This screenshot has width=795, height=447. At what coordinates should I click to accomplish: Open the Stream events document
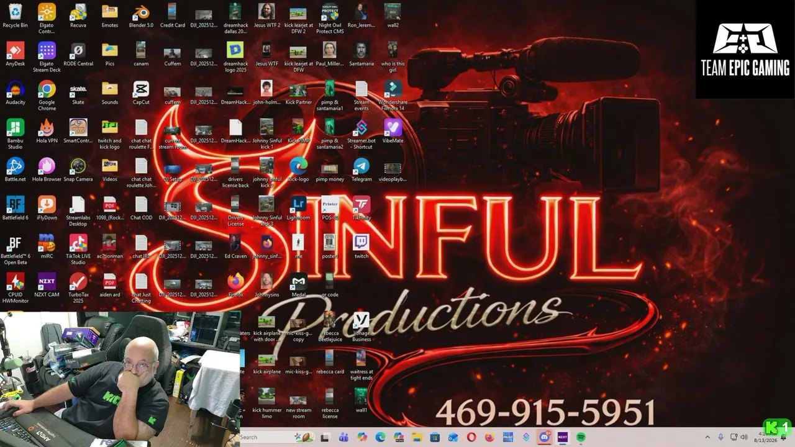point(361,96)
